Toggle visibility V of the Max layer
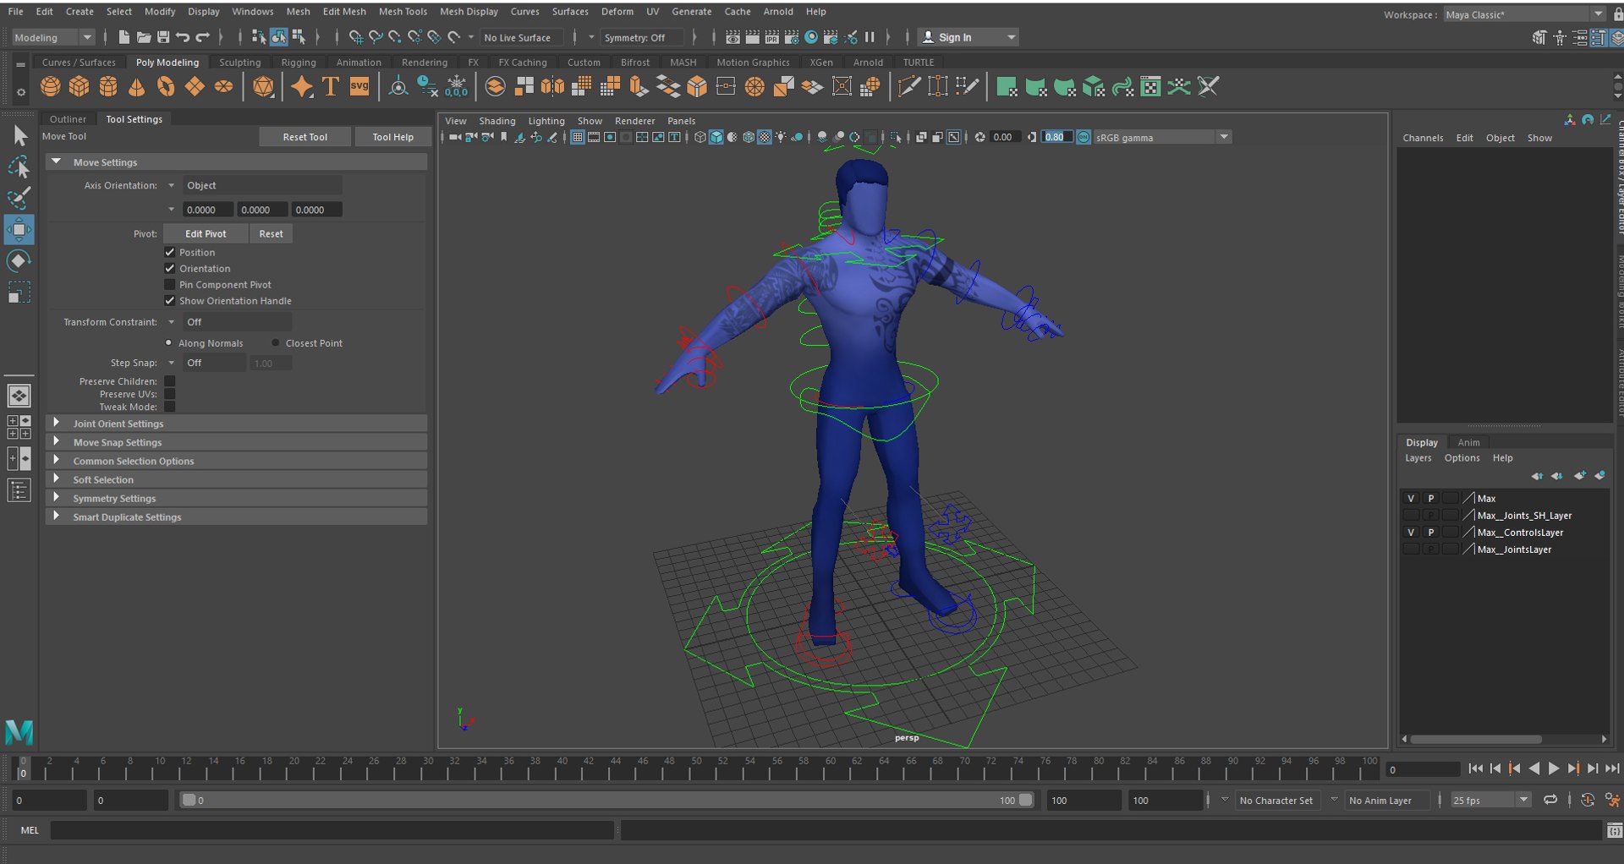Screen dimensions: 1624x864 click(1411, 498)
